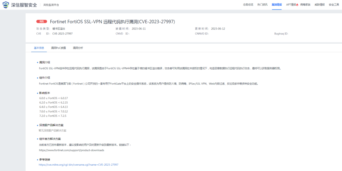The height and width of the screenshot is (171, 342).
Task: Click the CNVD ID label
Action: [123, 34]
